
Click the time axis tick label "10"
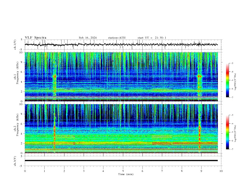point(221,171)
